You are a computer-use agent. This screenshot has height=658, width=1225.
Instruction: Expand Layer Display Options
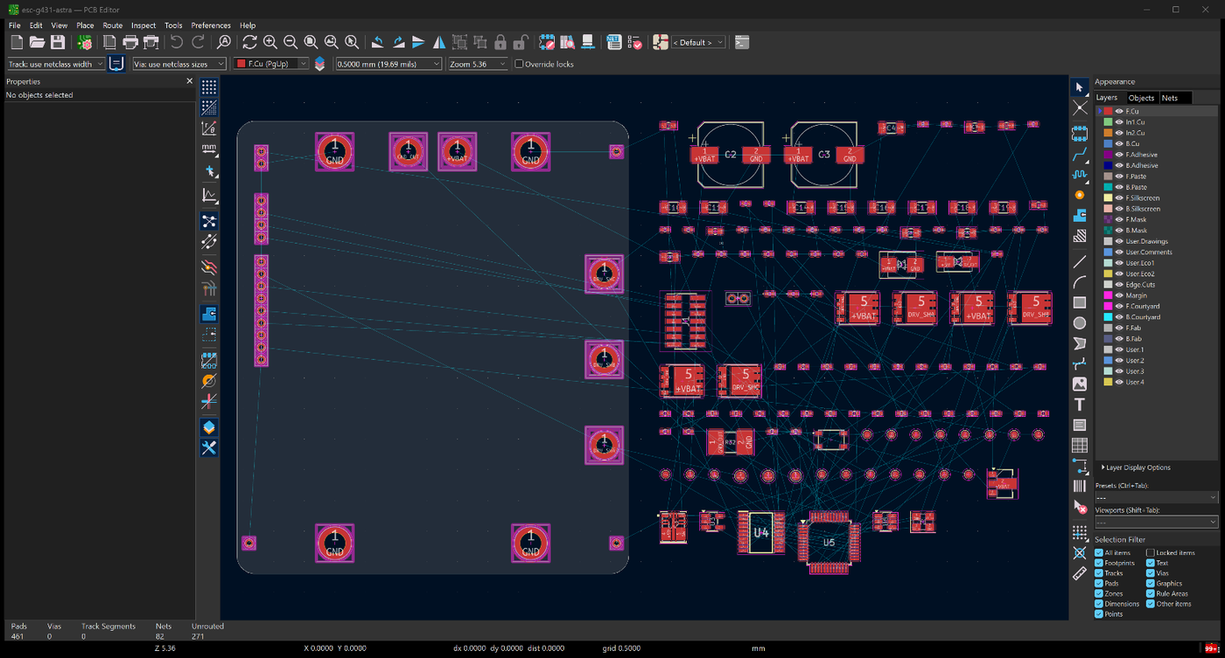tap(1136, 468)
